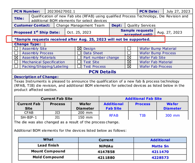Check the Test Site checkbox
195x163 pixels.
click(x=79, y=62)
